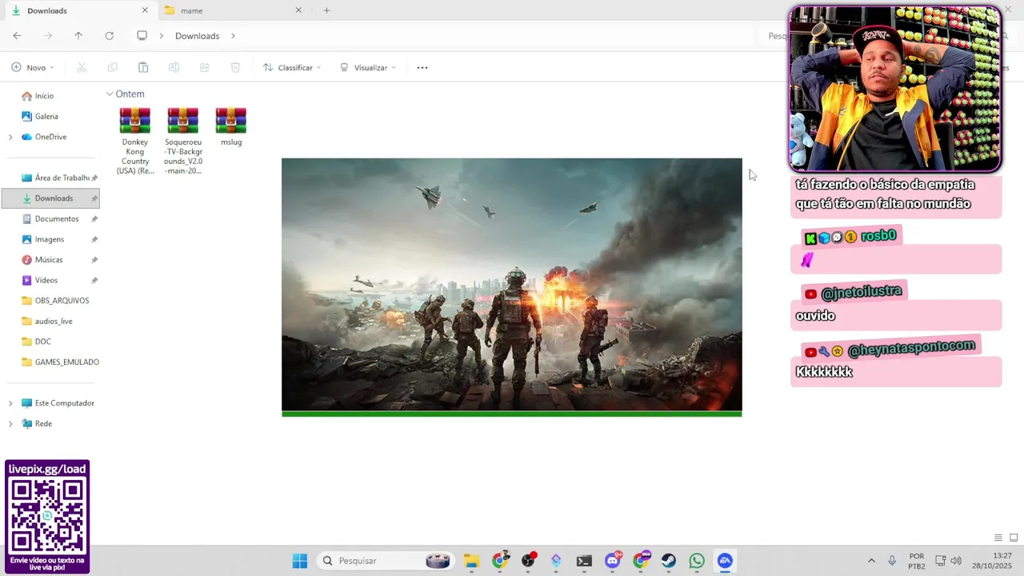Screen dimensions: 1024x576
Task: Click the Cut scissors icon
Action: point(82,68)
